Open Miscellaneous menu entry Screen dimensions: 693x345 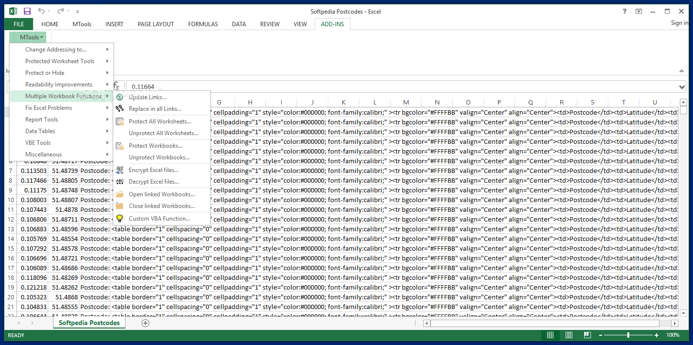point(62,155)
